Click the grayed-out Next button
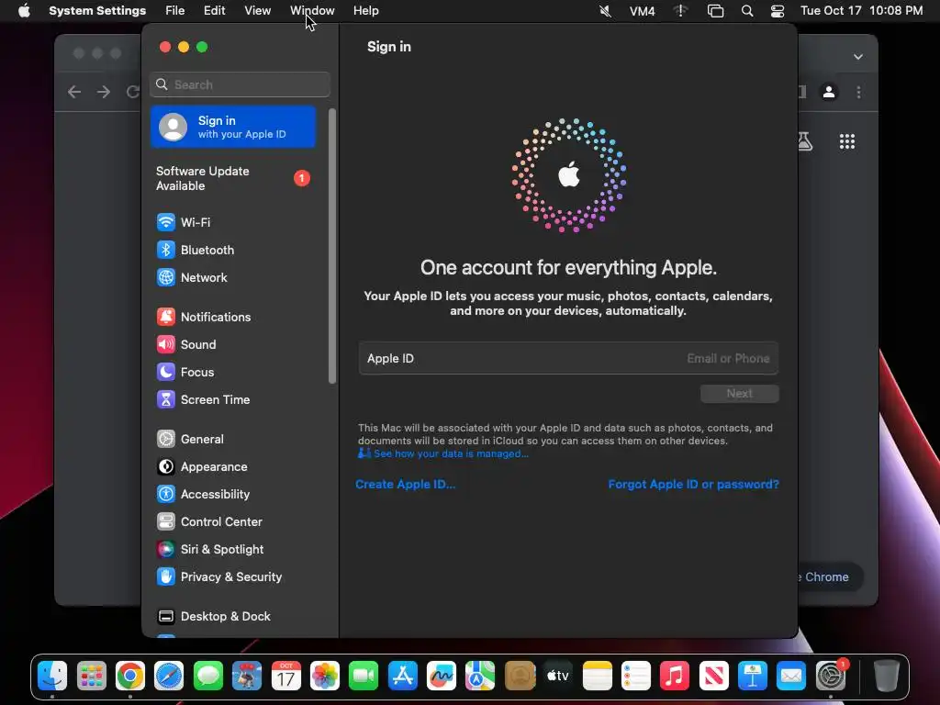This screenshot has width=940, height=705. tap(740, 394)
